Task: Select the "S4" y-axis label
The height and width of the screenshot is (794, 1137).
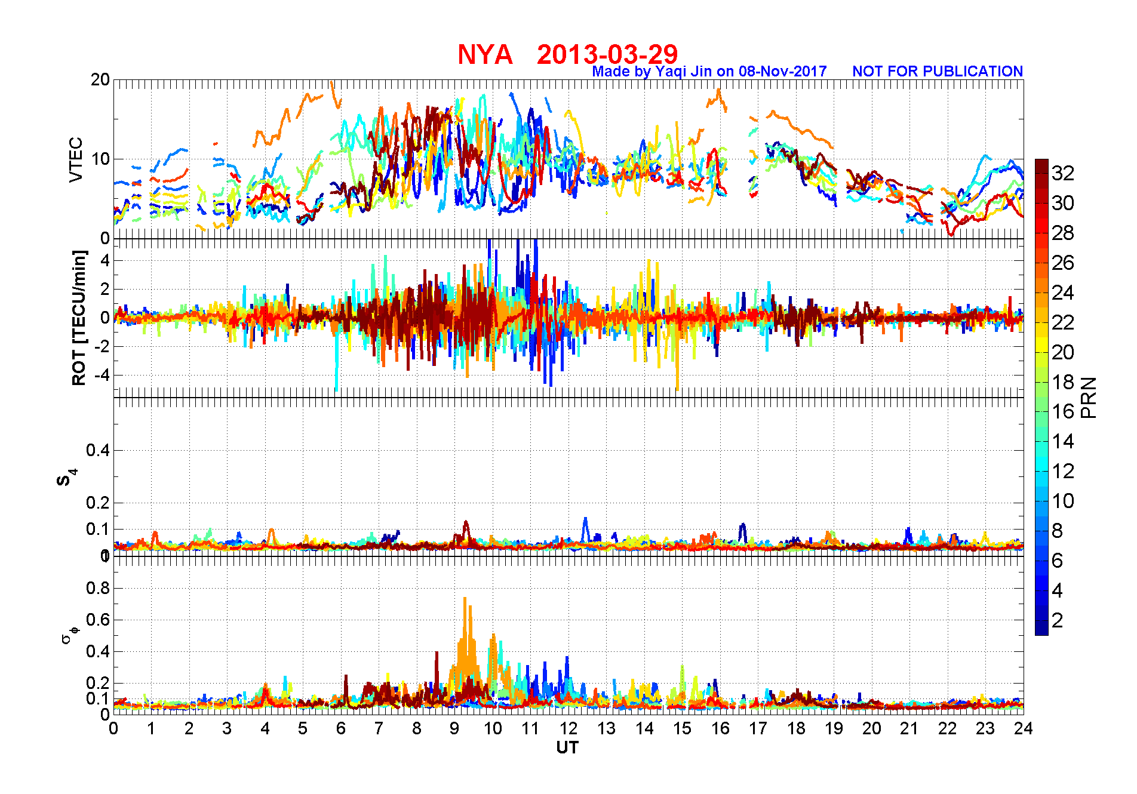Action: click(67, 477)
